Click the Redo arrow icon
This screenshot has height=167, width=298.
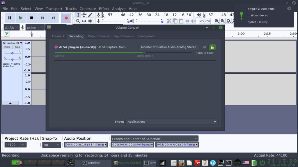pyautogui.click(x=208, y=21)
